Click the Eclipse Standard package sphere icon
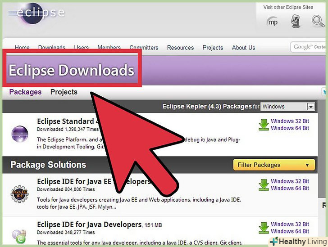Viewport: 328px width, 247px height. point(20,134)
